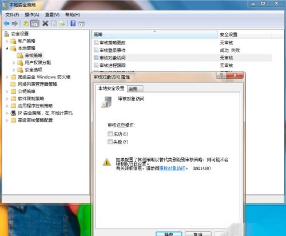Screen dimensions: 286x236
Task: Expand the 用户权限分配 node arrow
Action: pos(14,62)
